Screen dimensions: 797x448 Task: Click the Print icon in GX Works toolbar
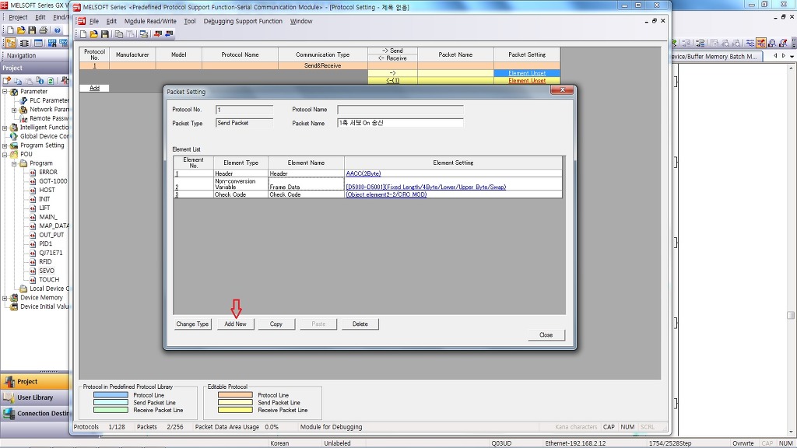[x=43, y=30]
